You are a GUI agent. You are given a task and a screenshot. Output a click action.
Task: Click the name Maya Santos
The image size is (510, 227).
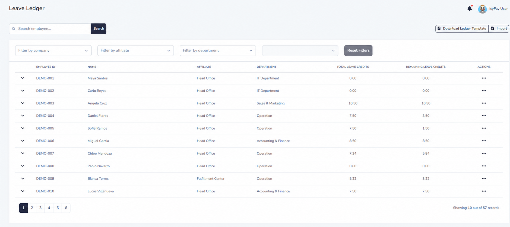[98, 78]
